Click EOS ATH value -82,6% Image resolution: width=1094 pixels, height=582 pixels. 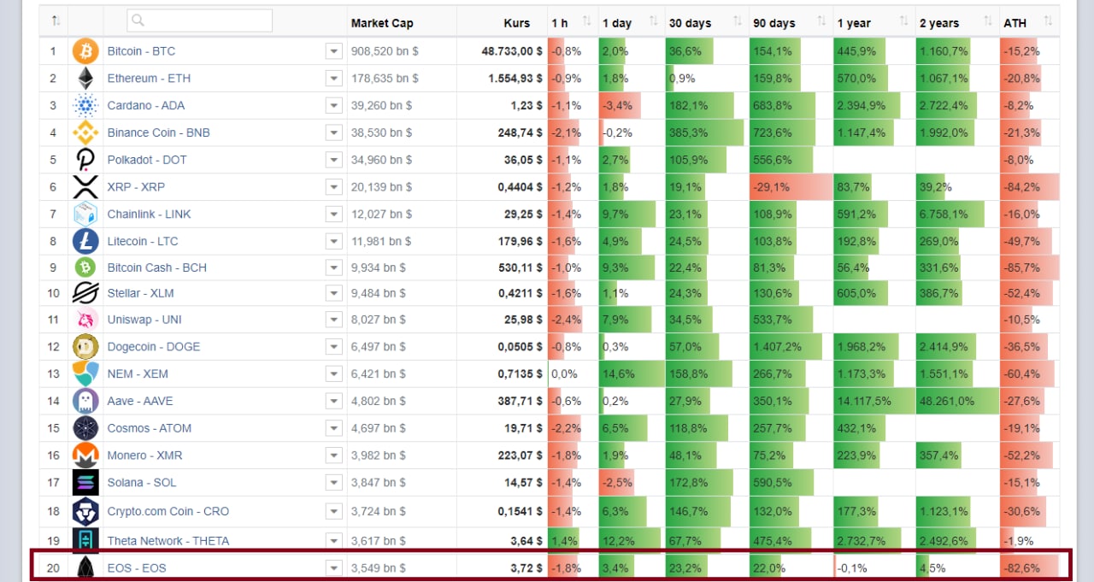(x=1022, y=568)
